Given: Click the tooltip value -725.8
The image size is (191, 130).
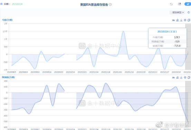Looking at the screenshot, I should point(177,46).
